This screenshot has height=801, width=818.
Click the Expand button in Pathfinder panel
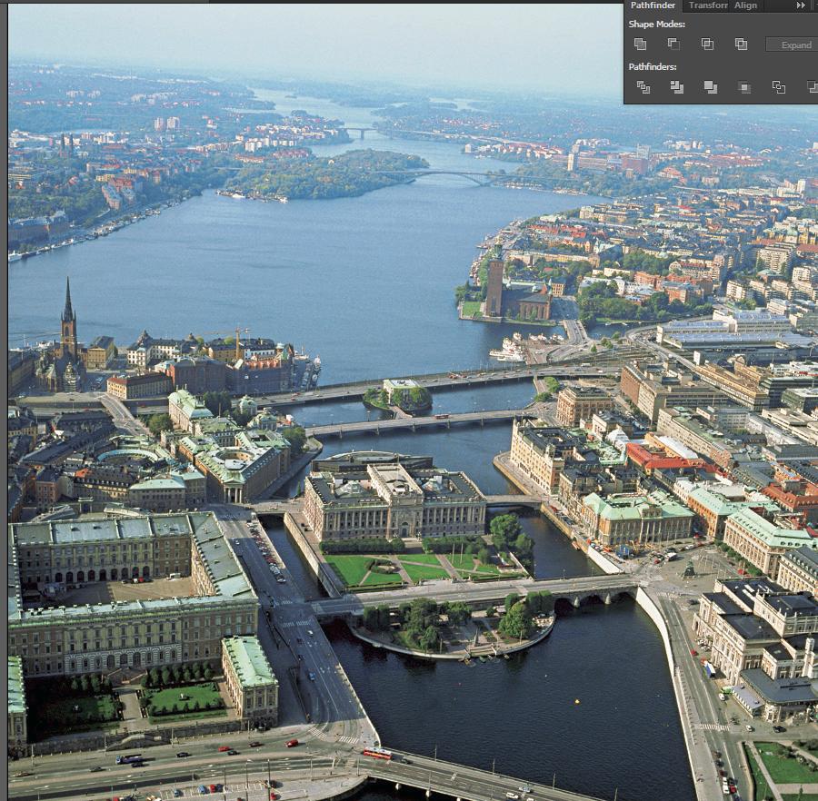pyautogui.click(x=792, y=44)
